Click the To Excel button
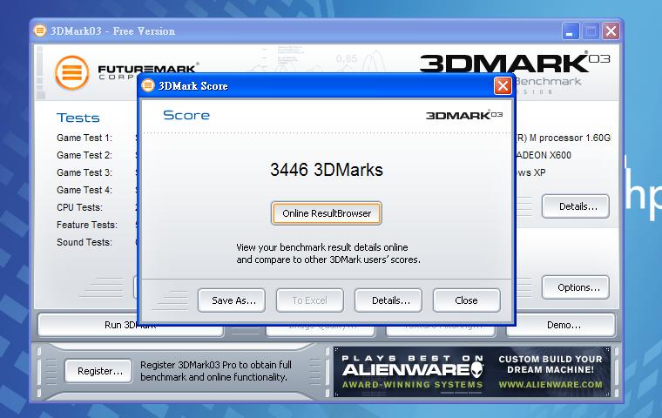 [309, 300]
